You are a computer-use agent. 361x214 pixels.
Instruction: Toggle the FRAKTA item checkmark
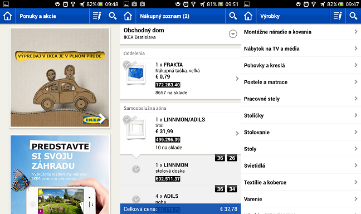tap(126, 65)
